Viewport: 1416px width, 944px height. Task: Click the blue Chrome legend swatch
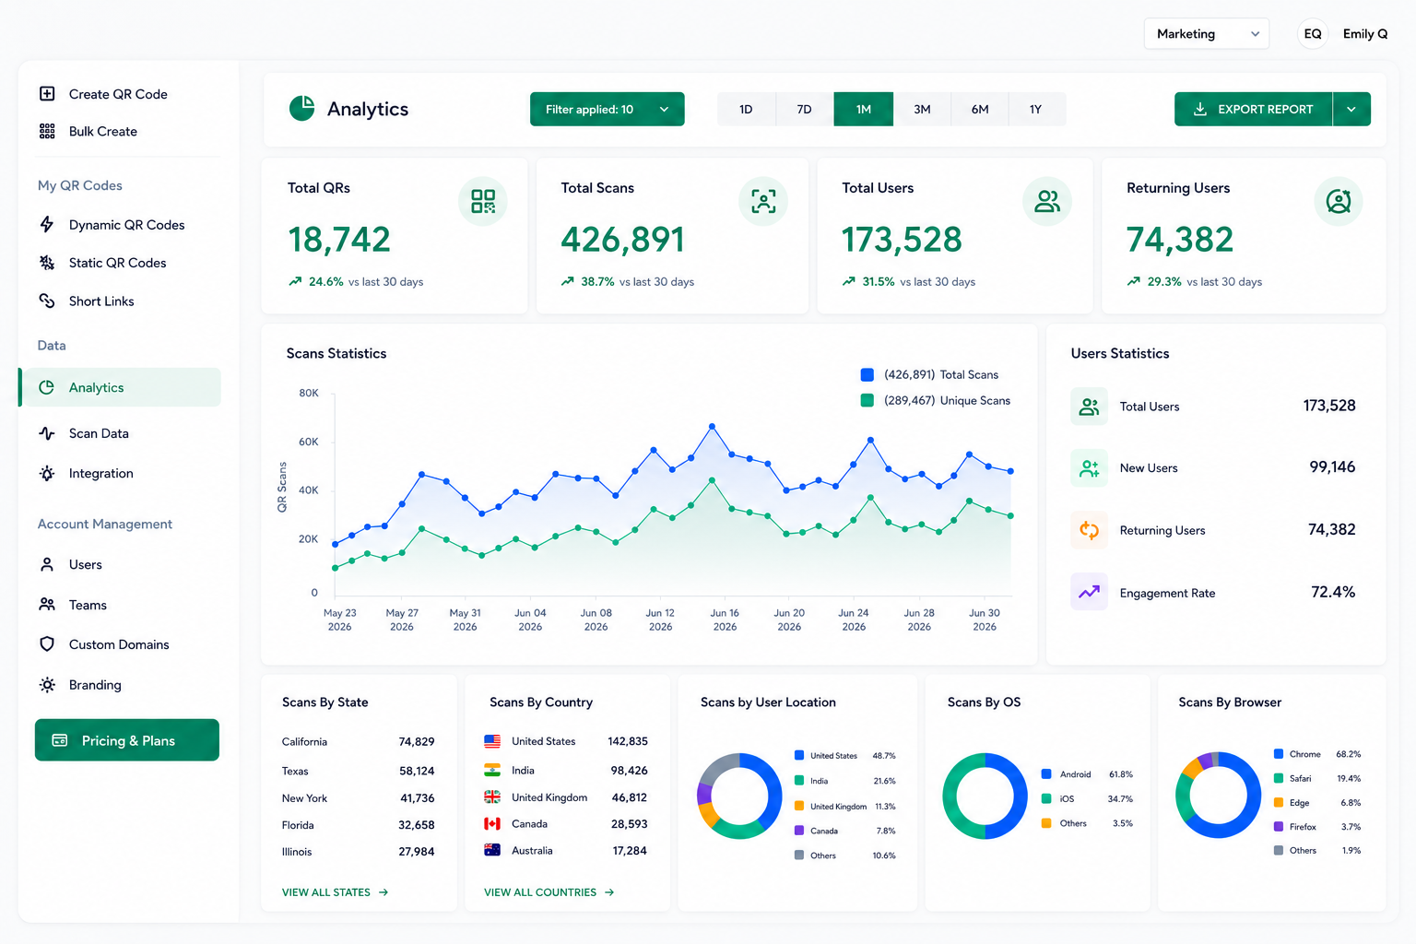point(1279,754)
